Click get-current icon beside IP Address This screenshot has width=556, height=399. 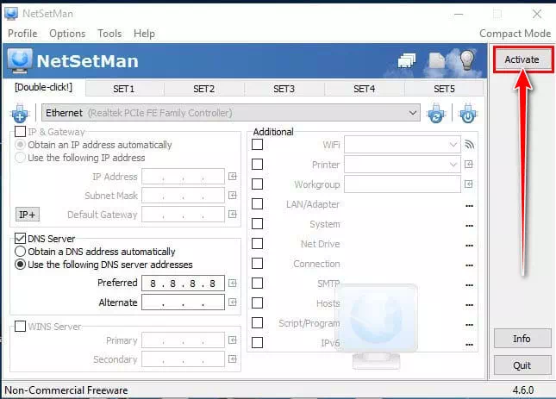(232, 176)
